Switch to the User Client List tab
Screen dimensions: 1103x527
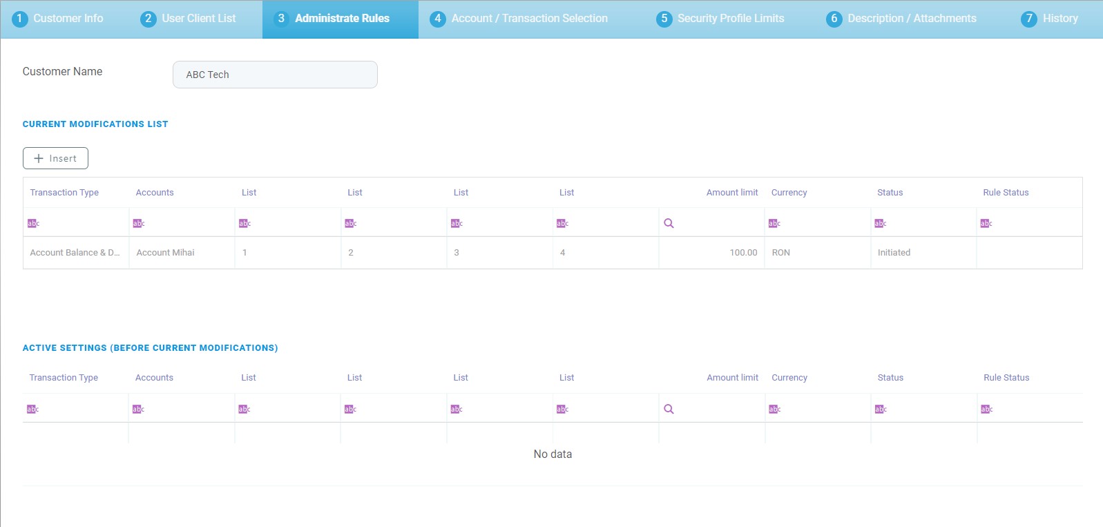click(x=188, y=19)
